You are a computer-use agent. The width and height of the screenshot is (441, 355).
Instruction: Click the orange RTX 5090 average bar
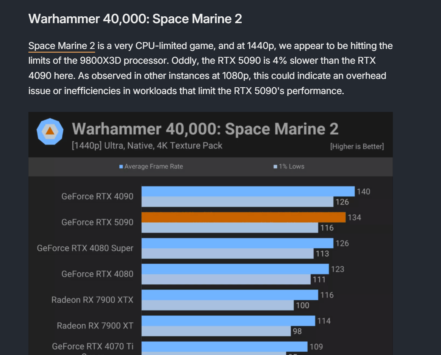click(x=243, y=217)
